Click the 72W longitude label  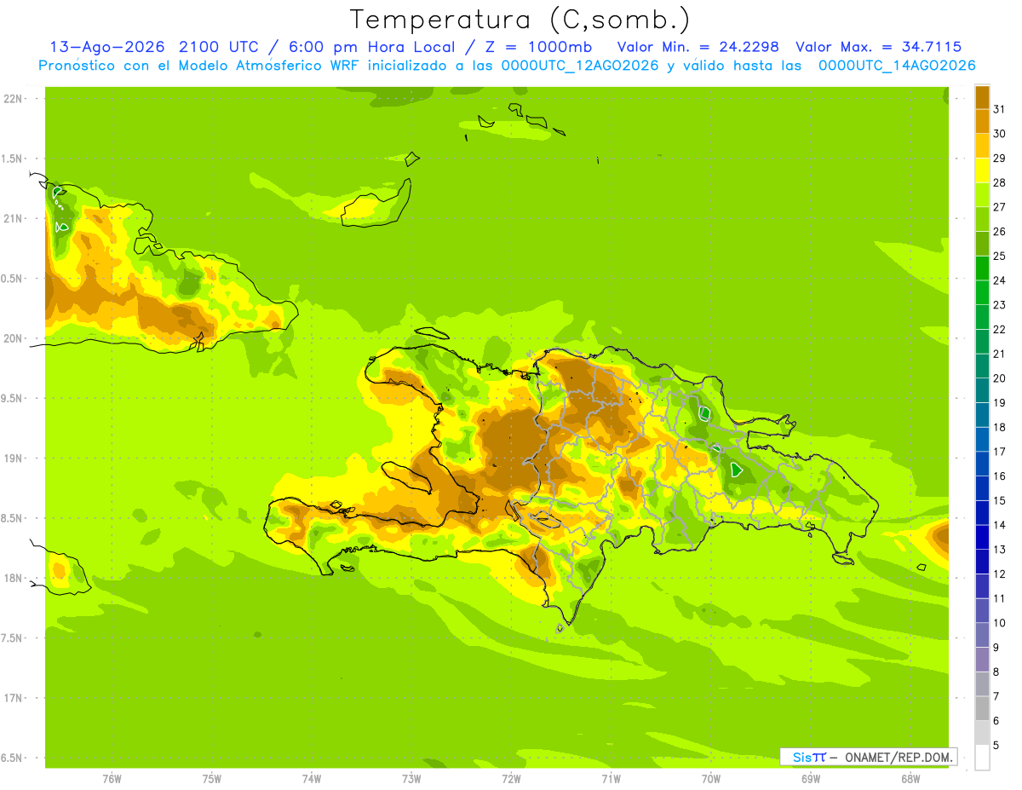[x=512, y=778]
